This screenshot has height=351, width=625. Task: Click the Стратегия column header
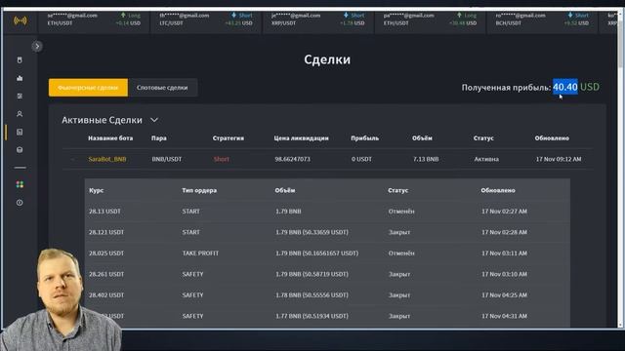tap(229, 138)
